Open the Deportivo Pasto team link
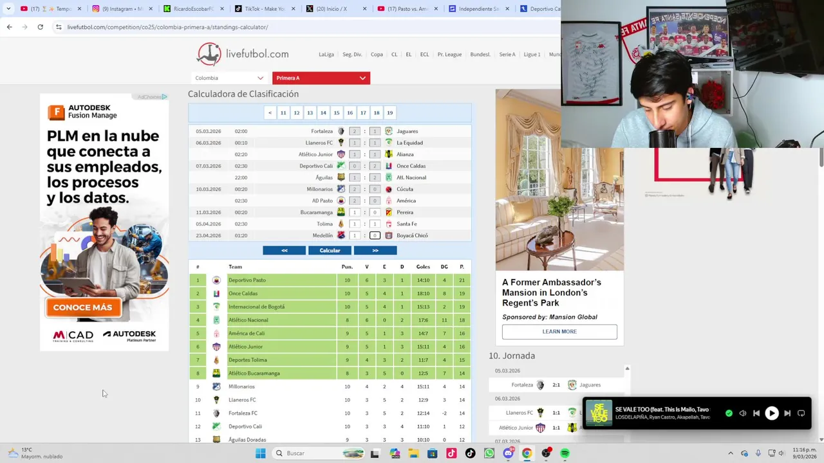The image size is (824, 463). (247, 280)
